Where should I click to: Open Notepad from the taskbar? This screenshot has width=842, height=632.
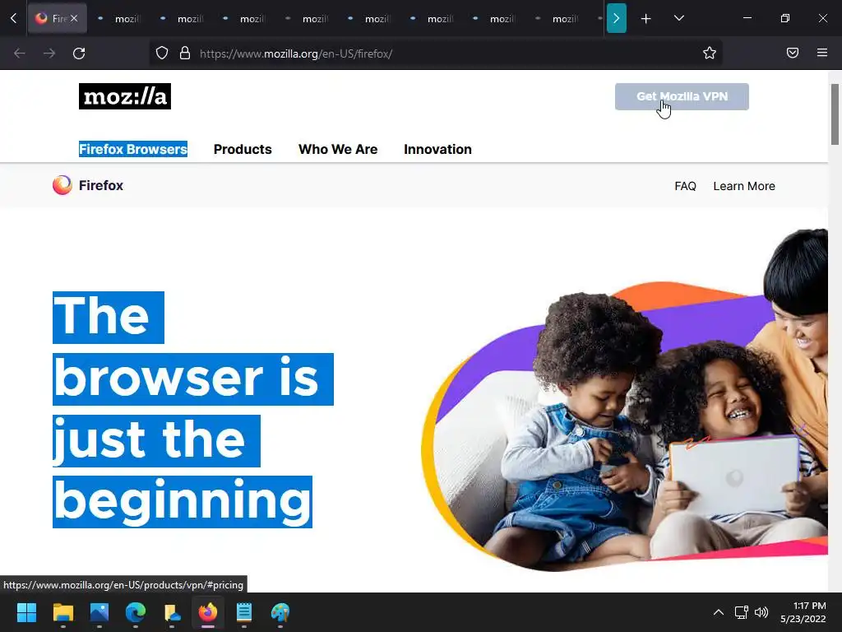tap(243, 612)
